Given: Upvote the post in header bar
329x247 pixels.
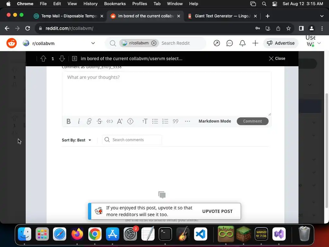Looking at the screenshot, I should [43, 59].
